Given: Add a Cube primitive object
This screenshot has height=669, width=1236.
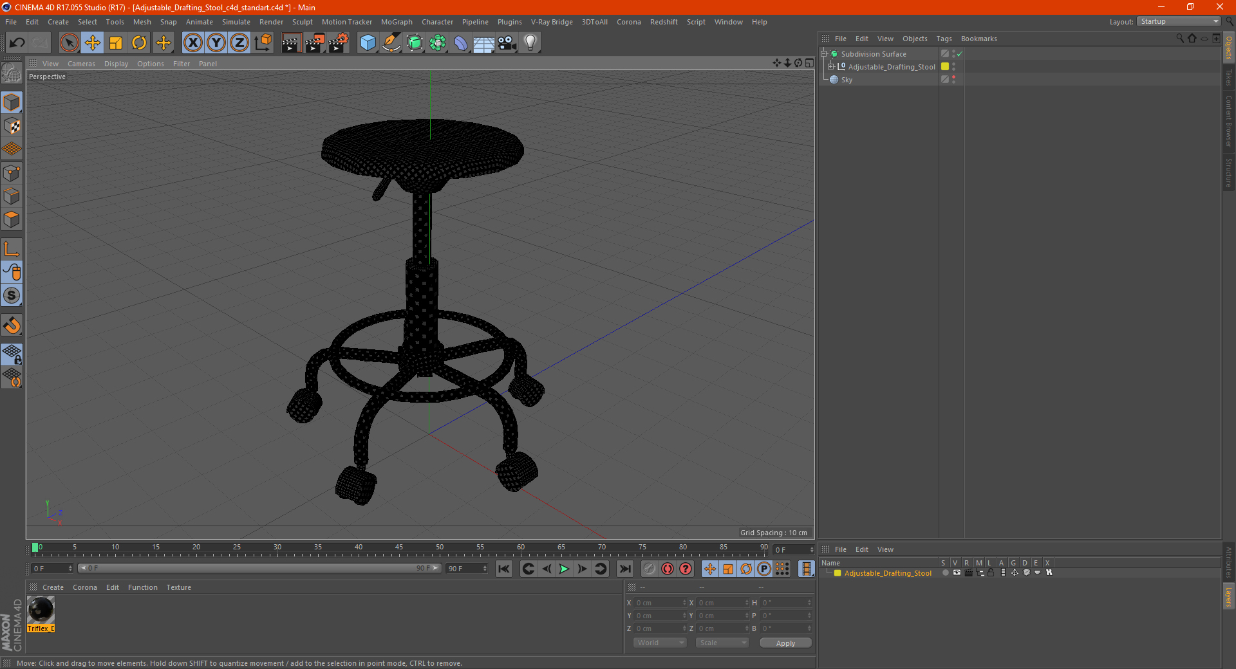Looking at the screenshot, I should (x=368, y=43).
